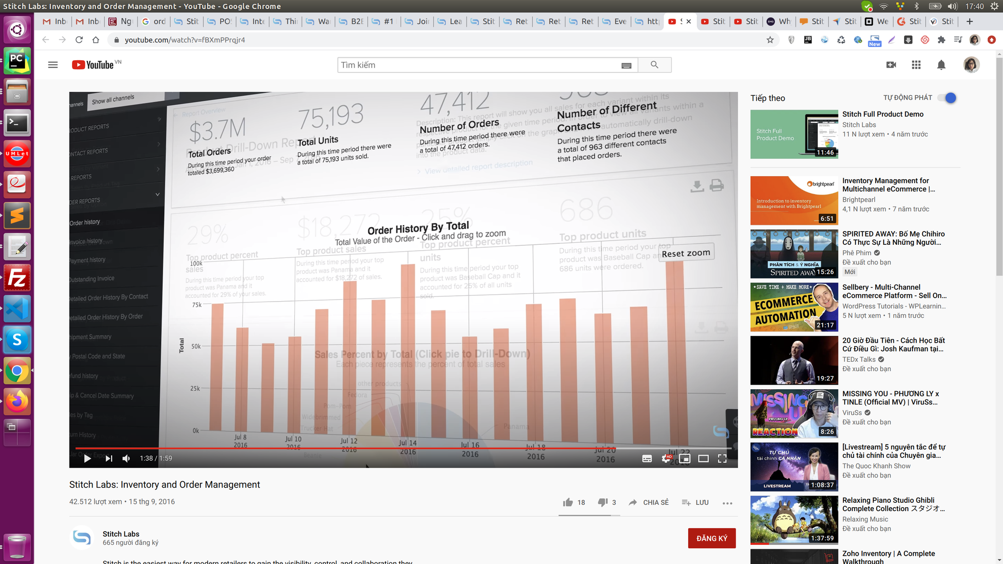Open the YouTube notifications bell
The image size is (1003, 564).
coord(941,65)
